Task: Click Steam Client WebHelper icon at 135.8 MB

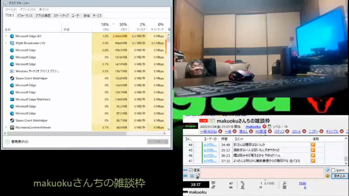Action: pyautogui.click(x=12, y=78)
